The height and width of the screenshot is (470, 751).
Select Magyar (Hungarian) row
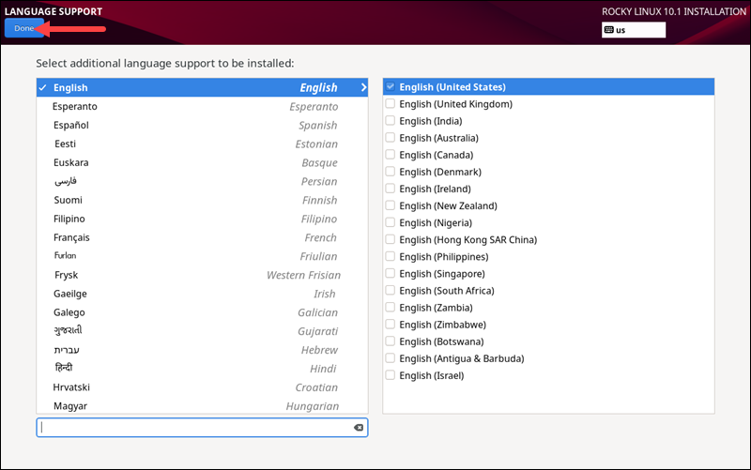202,406
